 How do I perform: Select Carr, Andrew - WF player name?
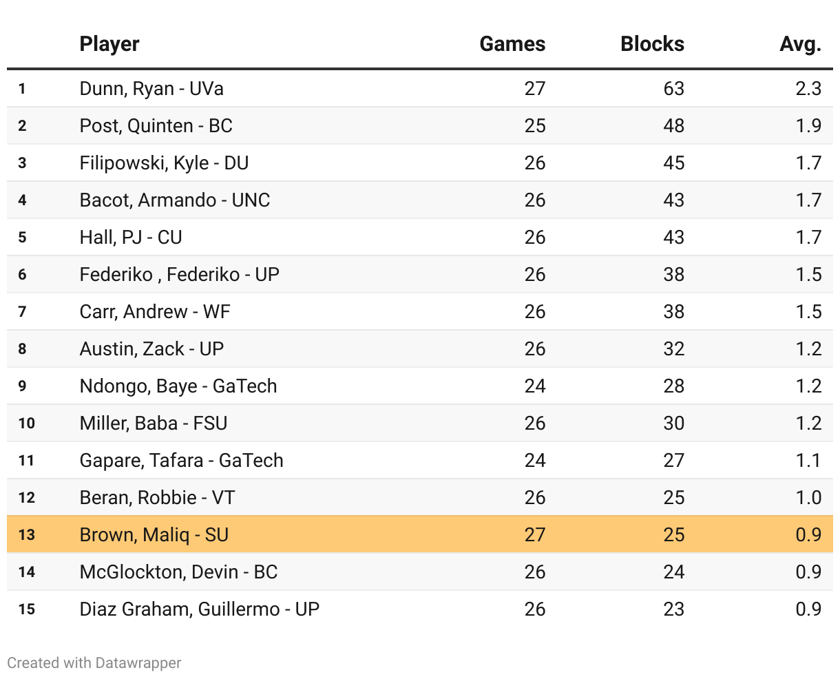[x=155, y=312]
